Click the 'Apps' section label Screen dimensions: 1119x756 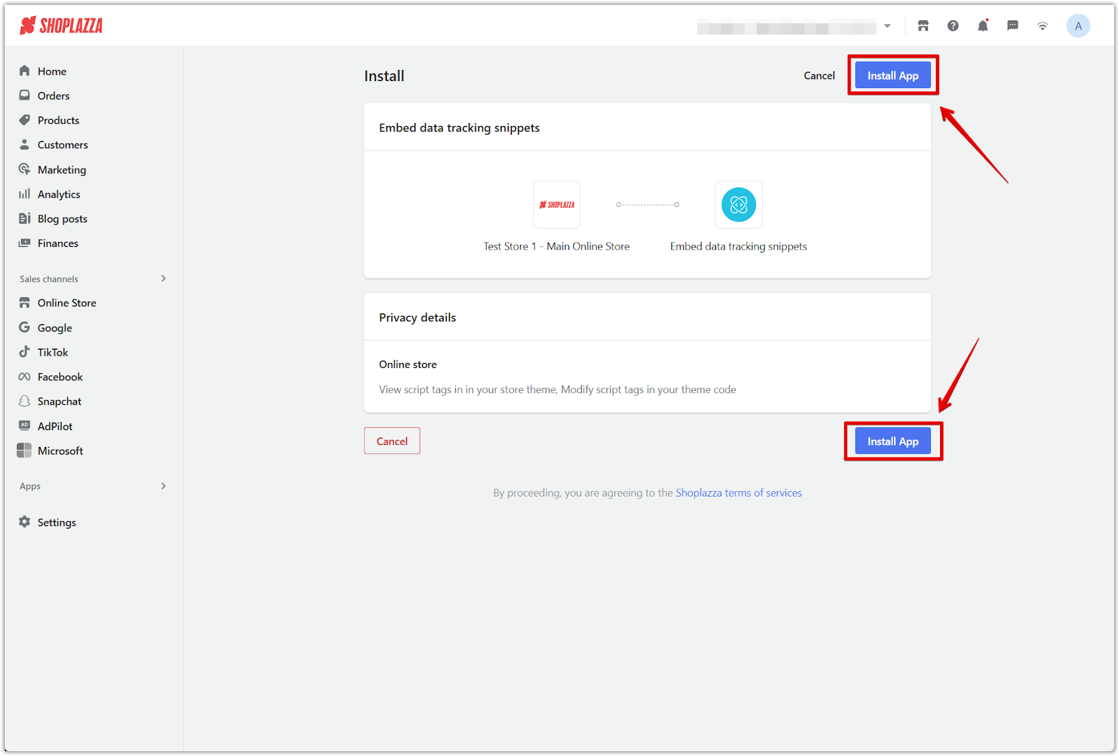[30, 486]
